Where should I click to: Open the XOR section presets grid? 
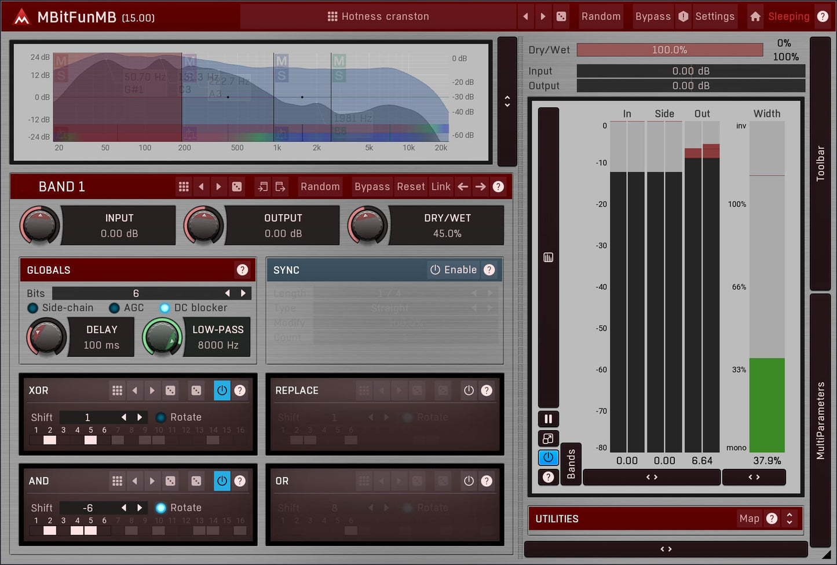pyautogui.click(x=118, y=391)
